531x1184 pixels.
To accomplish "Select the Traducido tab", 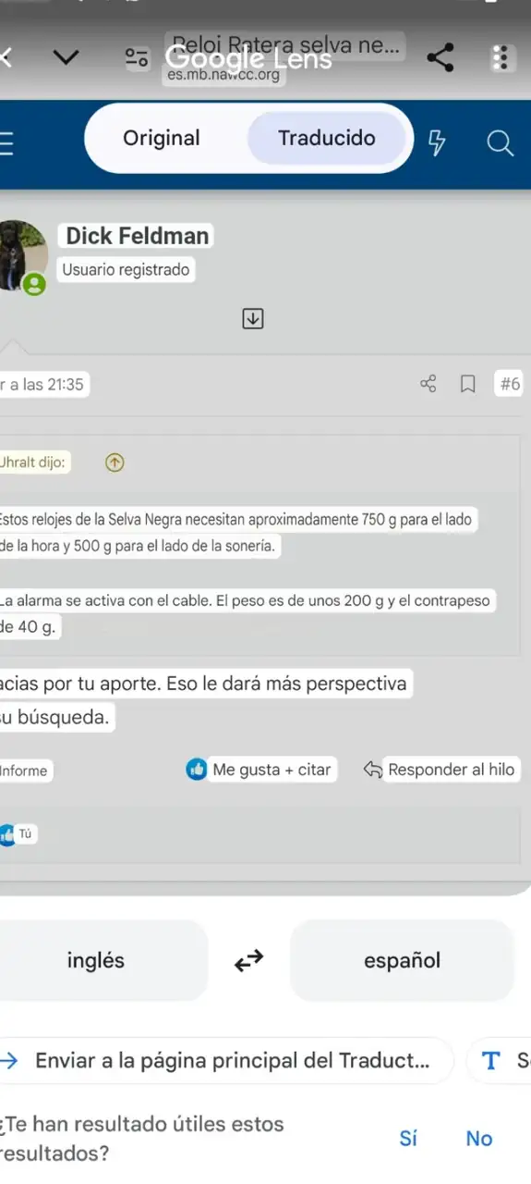I will point(327,138).
